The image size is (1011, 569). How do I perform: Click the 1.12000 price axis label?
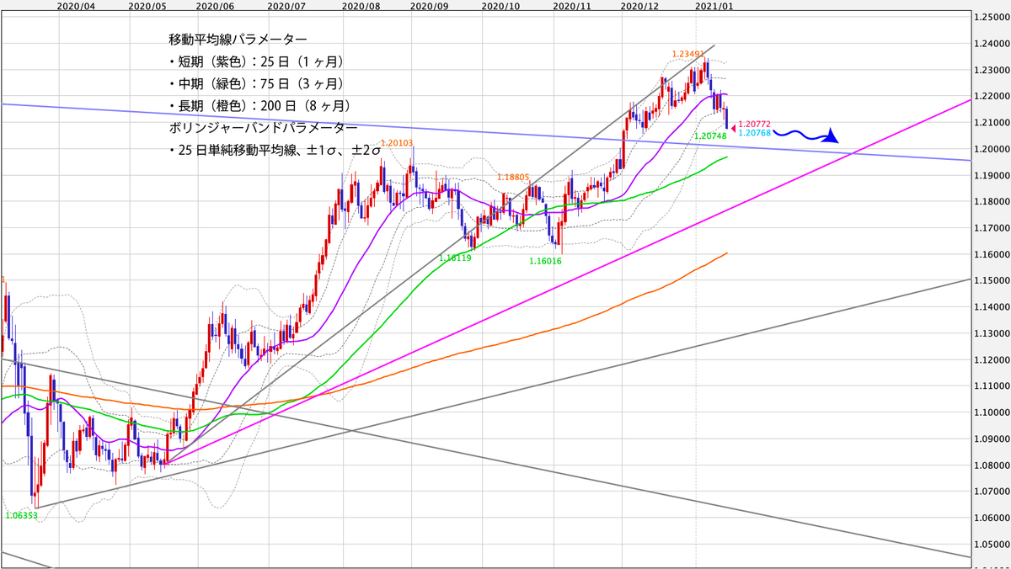pos(991,359)
